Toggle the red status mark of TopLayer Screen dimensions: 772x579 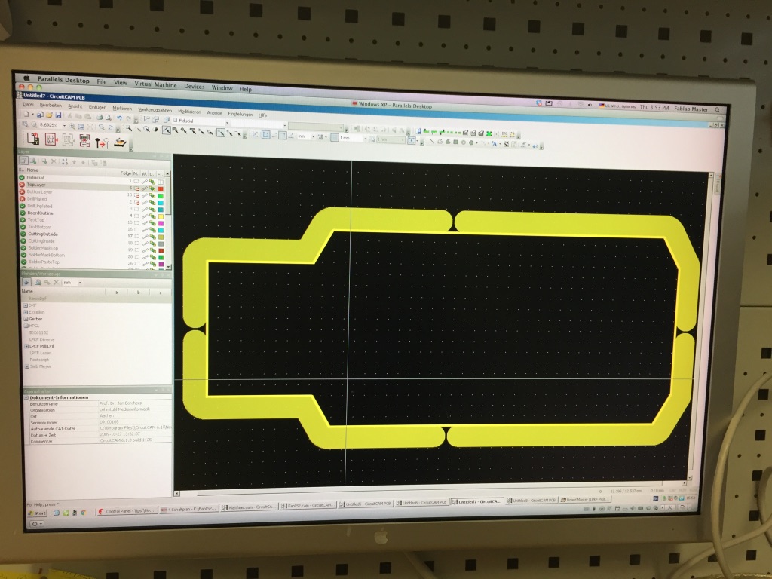pyautogui.click(x=22, y=185)
